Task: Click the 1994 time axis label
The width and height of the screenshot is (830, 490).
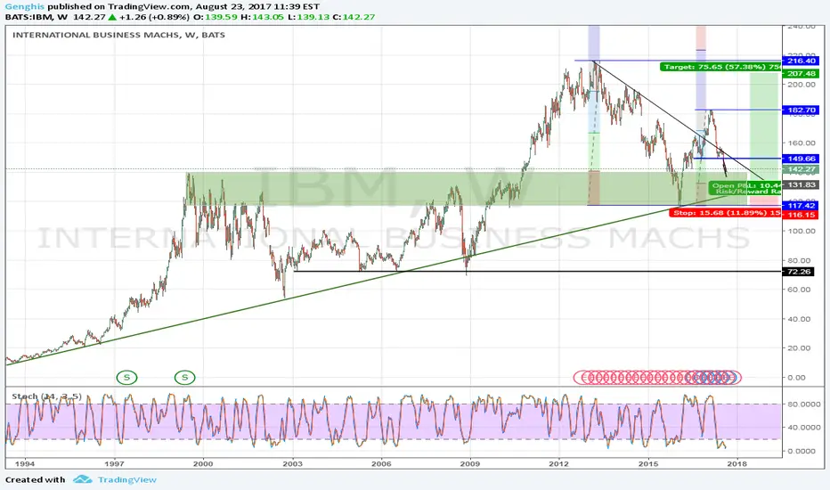Action: point(25,463)
